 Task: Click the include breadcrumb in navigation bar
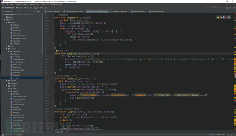[28, 8]
